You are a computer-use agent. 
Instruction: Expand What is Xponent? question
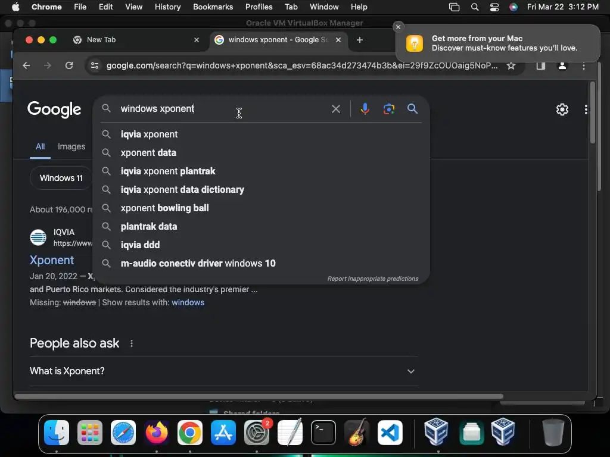[x=224, y=371]
